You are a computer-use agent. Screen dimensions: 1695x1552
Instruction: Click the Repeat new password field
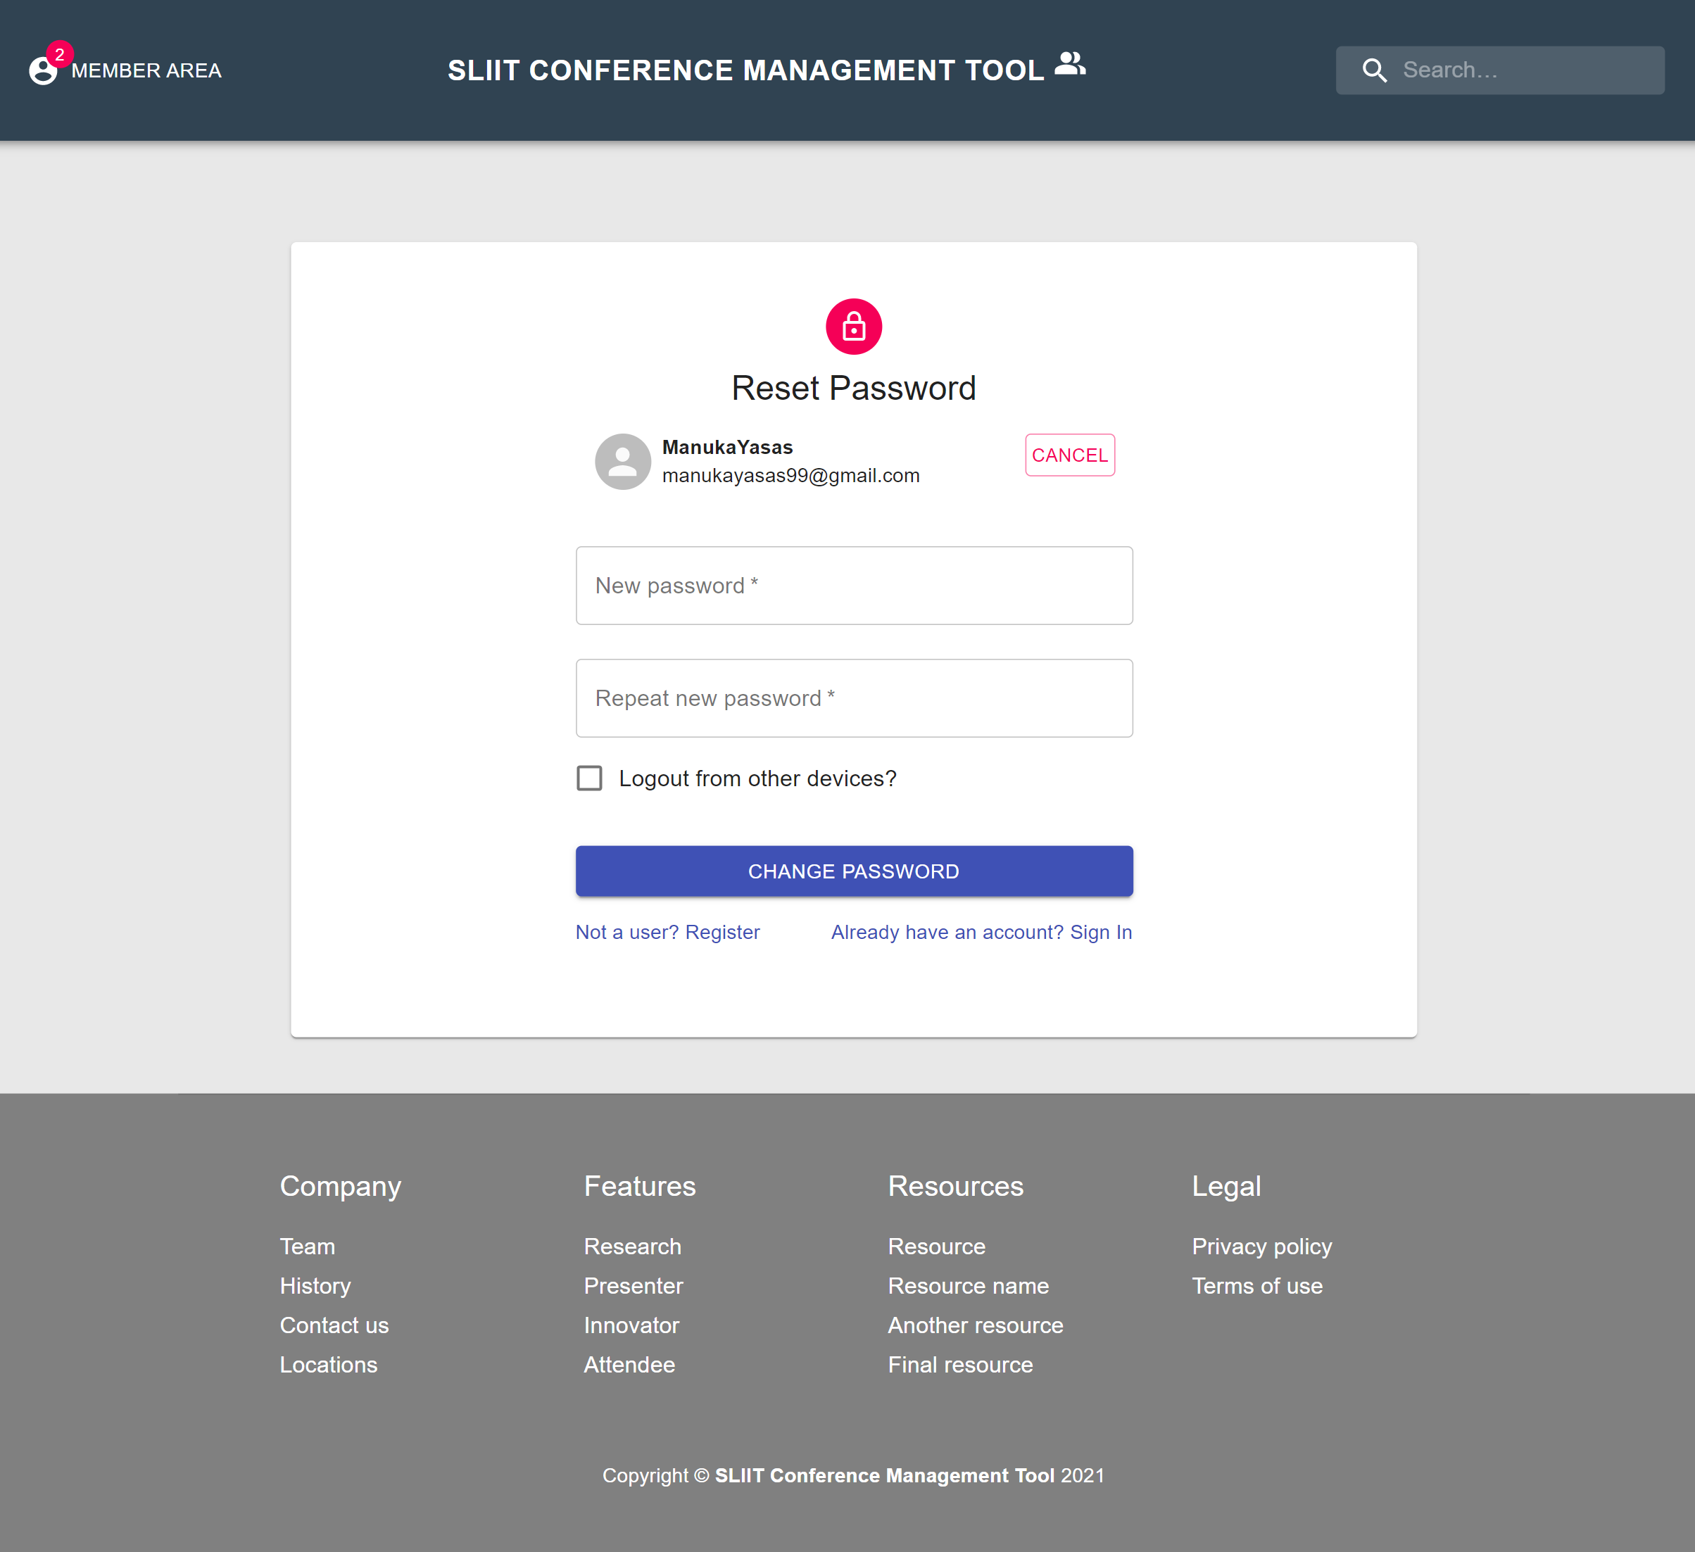(855, 698)
